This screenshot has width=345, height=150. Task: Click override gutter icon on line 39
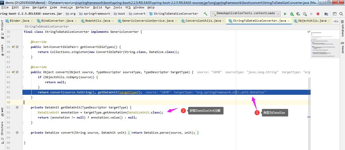point(13,47)
